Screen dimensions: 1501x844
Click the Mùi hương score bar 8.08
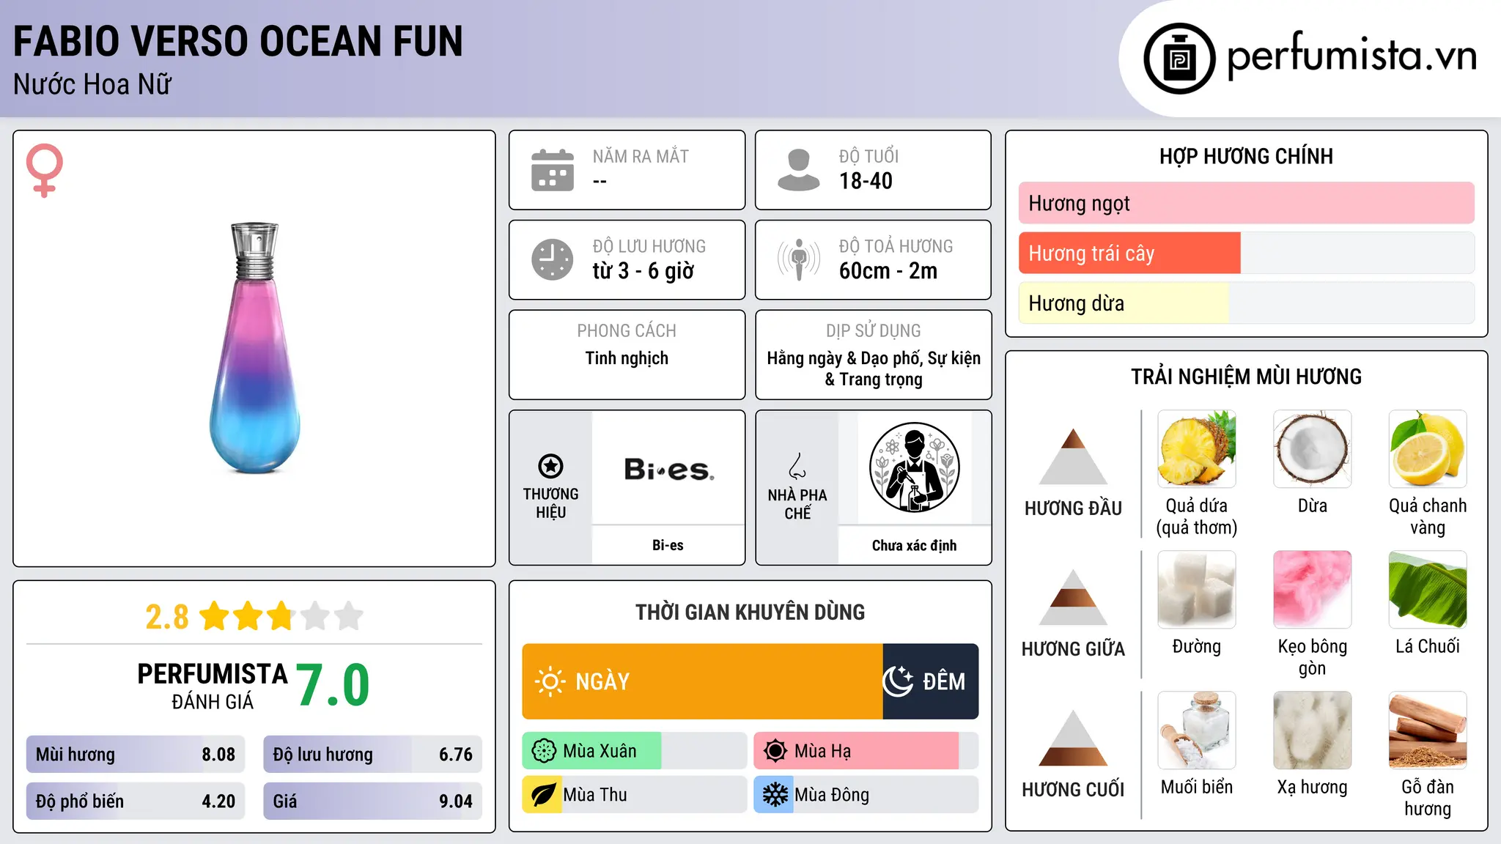(136, 755)
